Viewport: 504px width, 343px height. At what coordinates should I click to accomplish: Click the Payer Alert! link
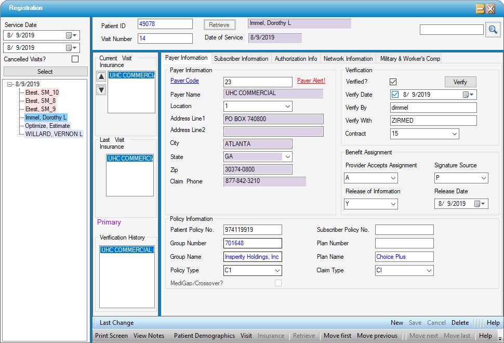point(311,81)
